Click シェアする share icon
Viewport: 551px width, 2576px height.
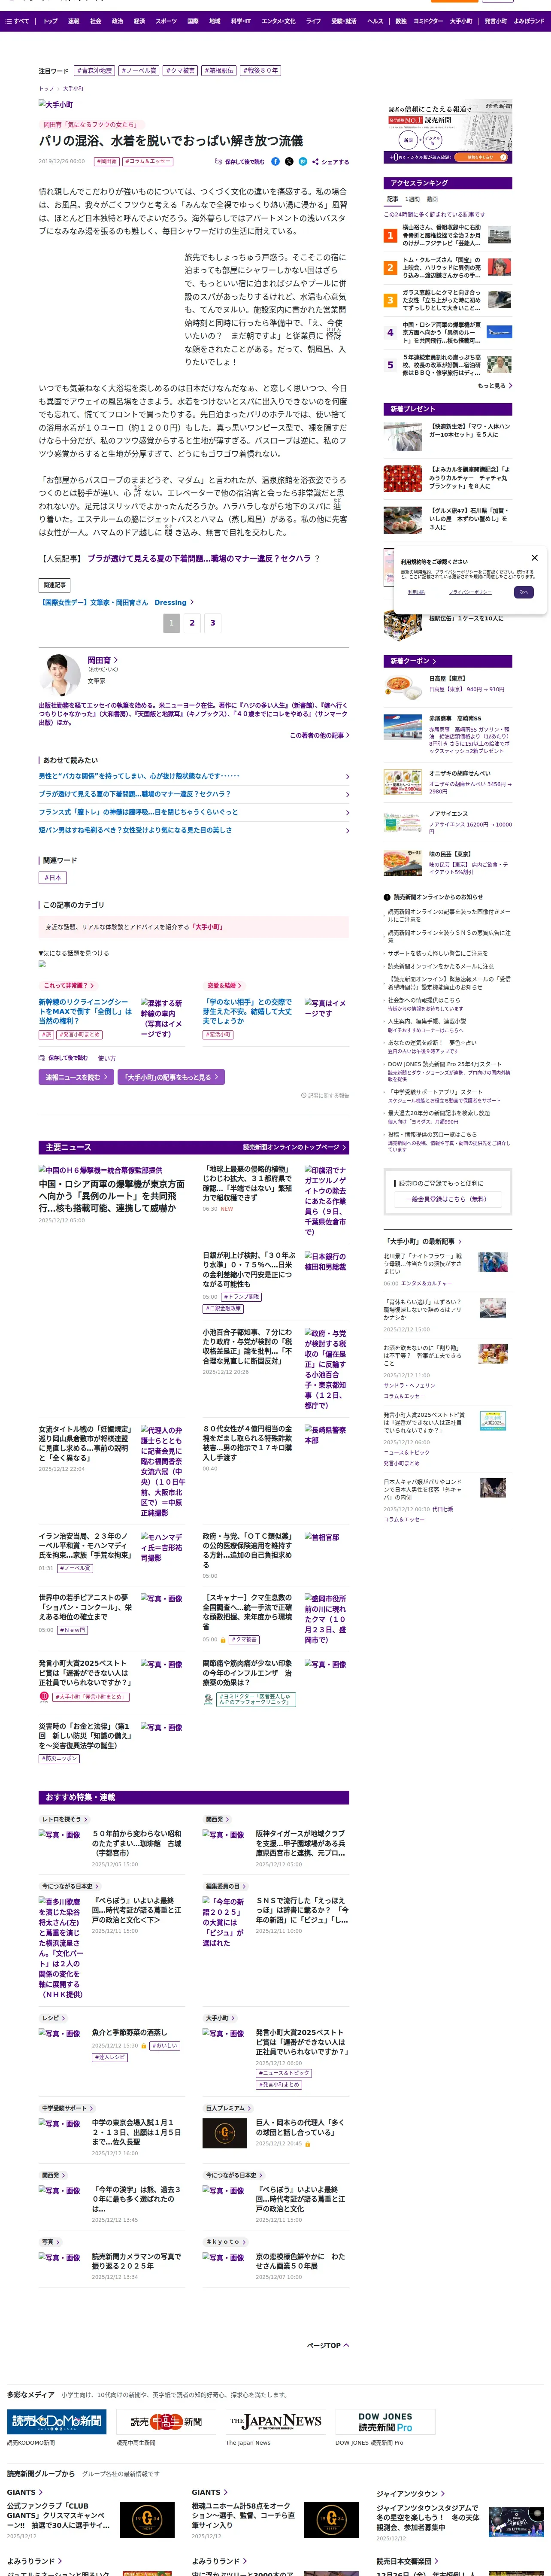(x=331, y=161)
